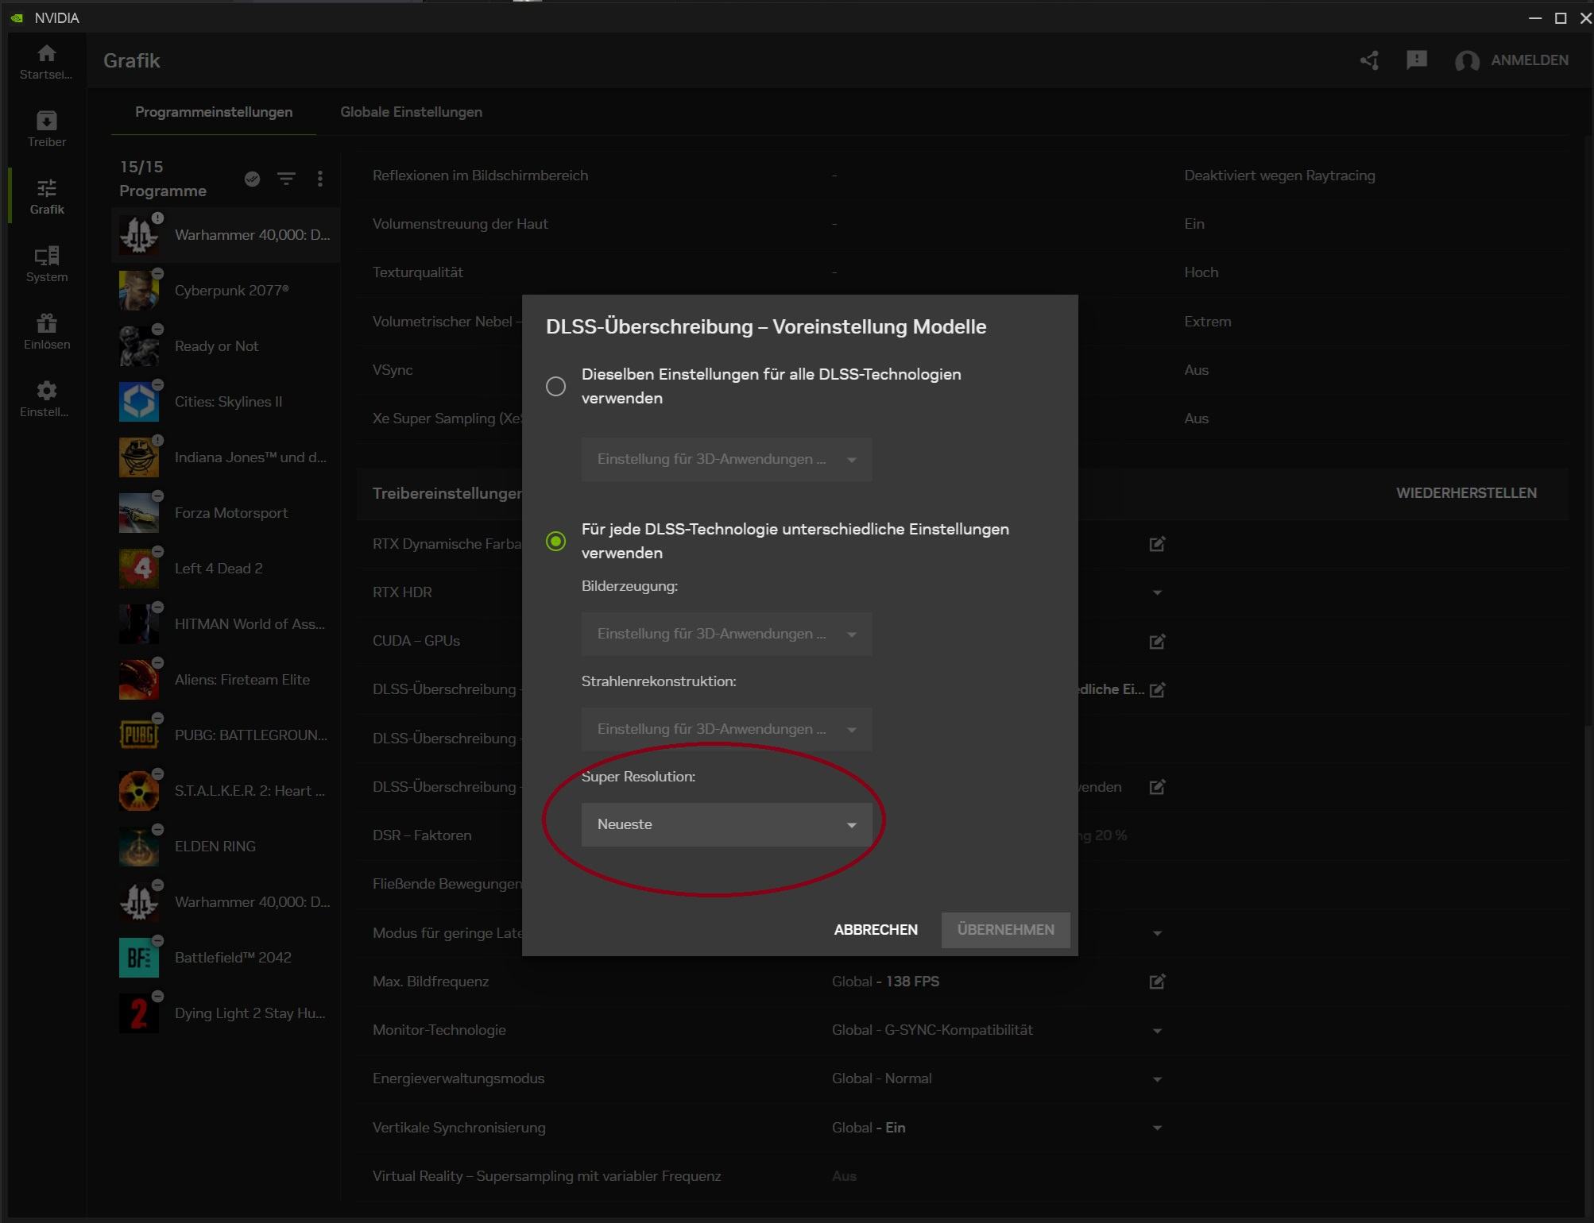
Task: Open the Treiber sidebar section
Action: 46,129
